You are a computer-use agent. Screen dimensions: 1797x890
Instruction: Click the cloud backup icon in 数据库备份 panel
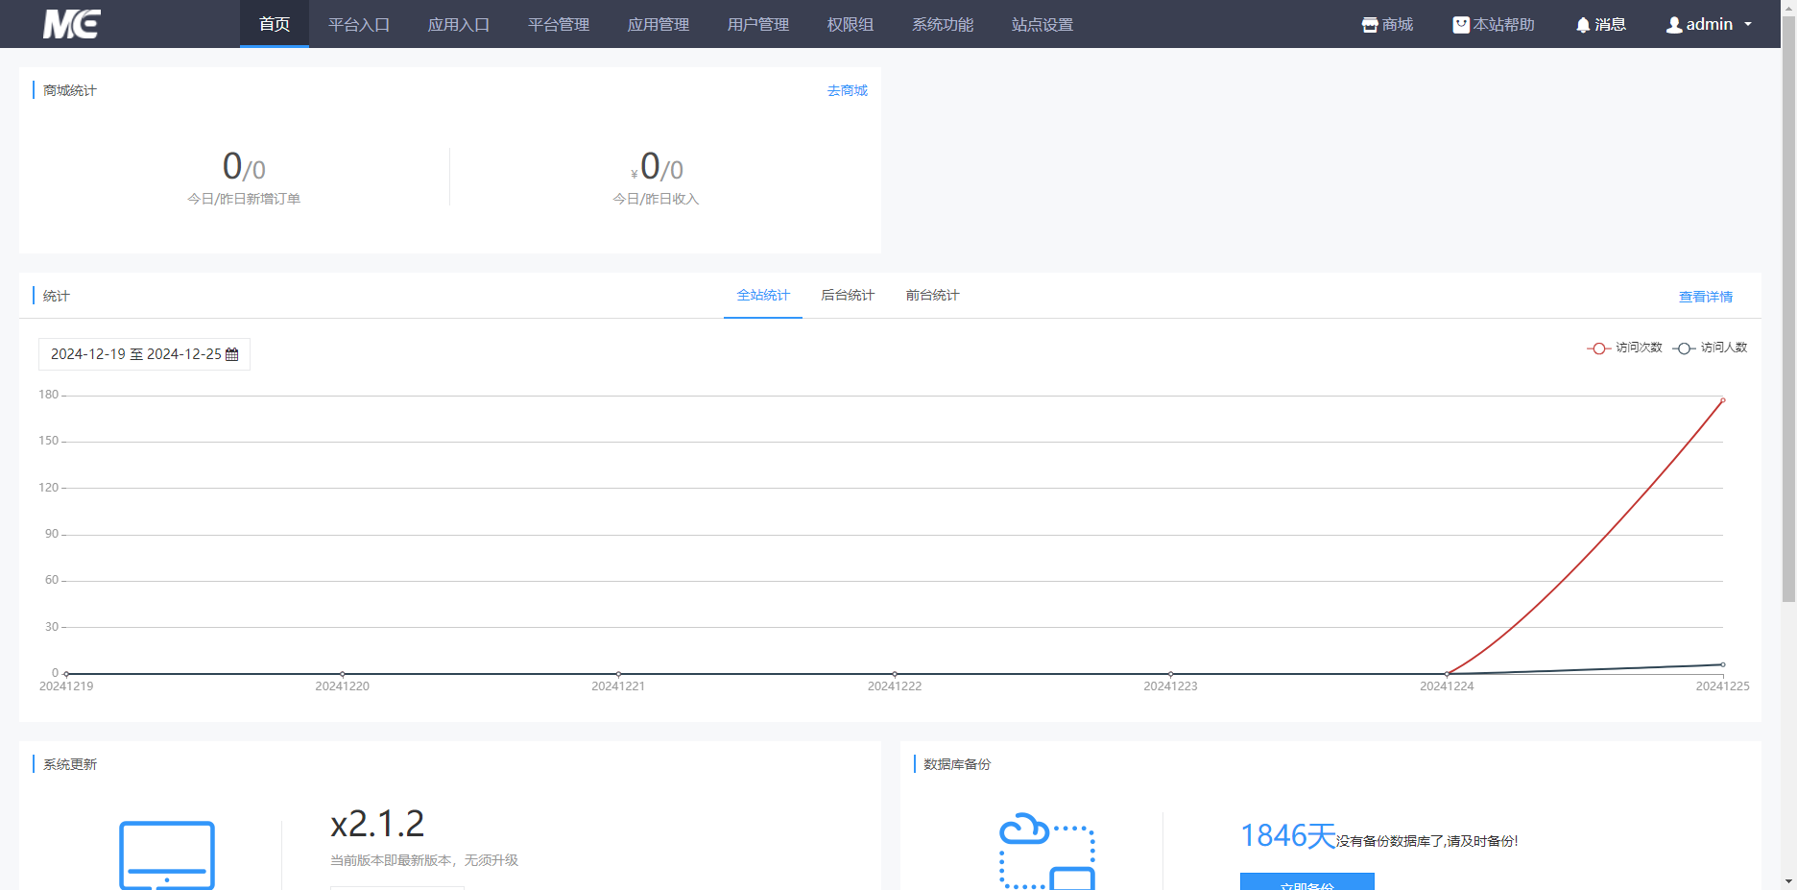click(1046, 850)
